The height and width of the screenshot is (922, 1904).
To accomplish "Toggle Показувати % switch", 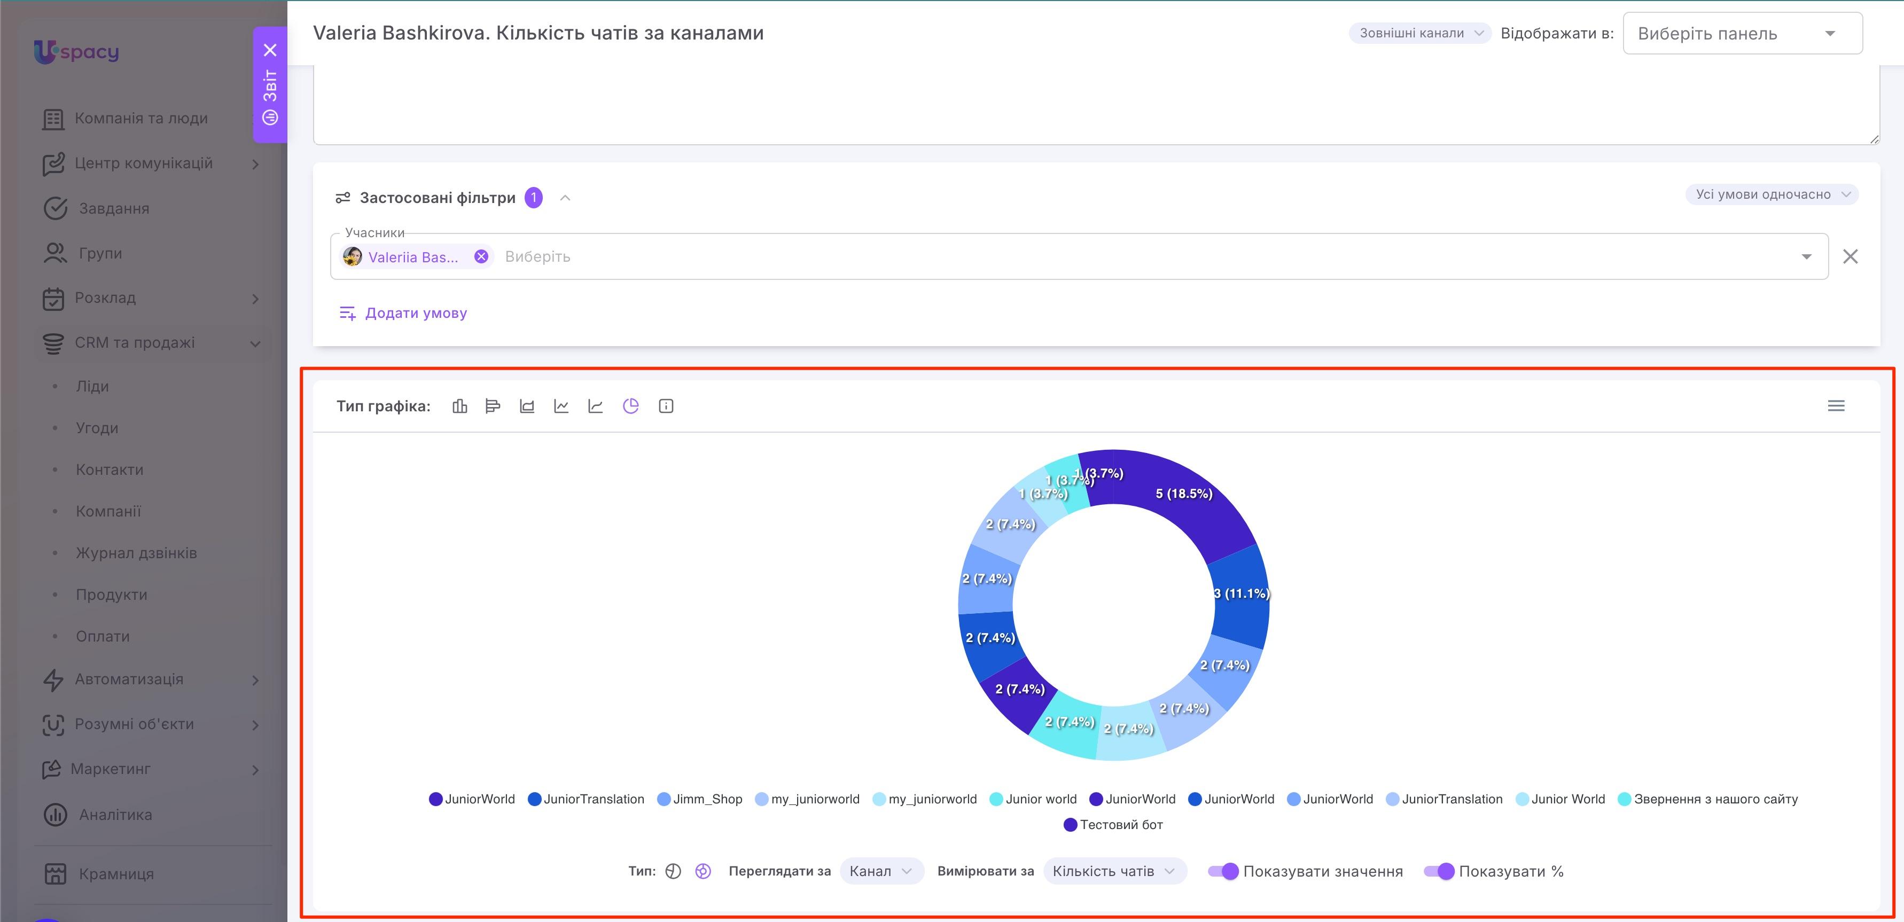I will click(x=1439, y=871).
